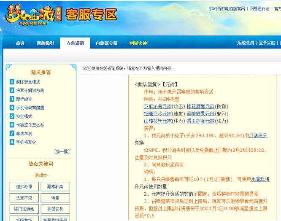Open the 细磨豆沙元宵 link

(x=158, y=114)
